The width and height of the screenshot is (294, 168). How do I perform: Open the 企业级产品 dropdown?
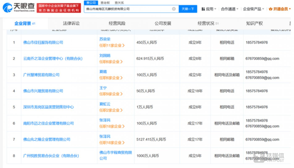tap(252, 8)
